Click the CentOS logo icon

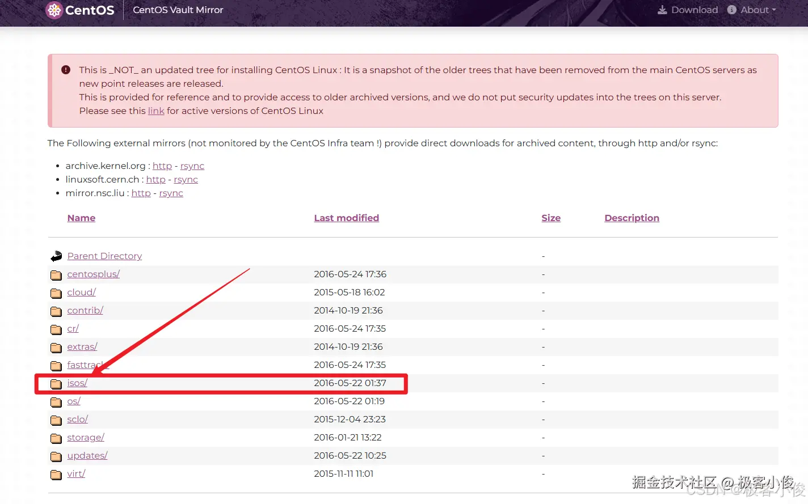[x=54, y=10]
